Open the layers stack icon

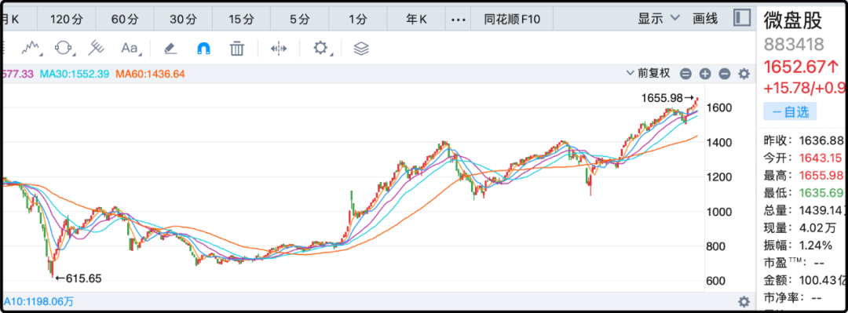click(361, 49)
